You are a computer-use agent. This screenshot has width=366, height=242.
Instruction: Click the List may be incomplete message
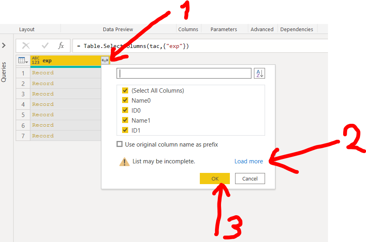(x=164, y=161)
